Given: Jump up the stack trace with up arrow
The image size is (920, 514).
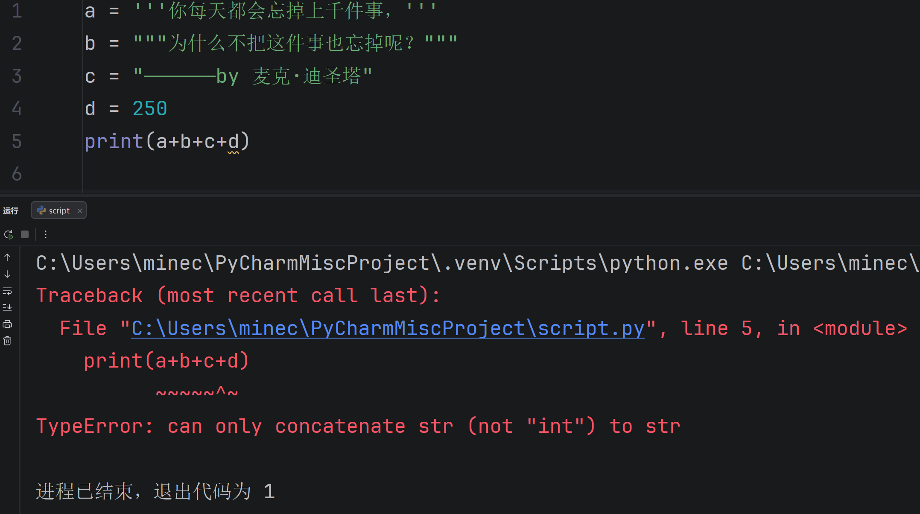Looking at the screenshot, I should click(7, 257).
